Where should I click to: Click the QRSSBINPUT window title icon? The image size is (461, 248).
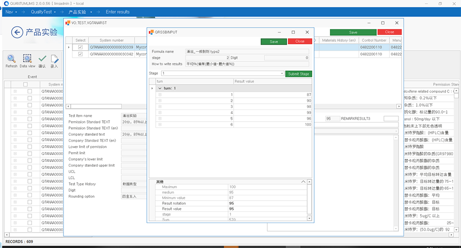tap(151, 32)
